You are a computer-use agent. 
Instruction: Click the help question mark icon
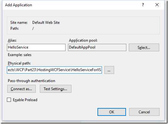143,5
